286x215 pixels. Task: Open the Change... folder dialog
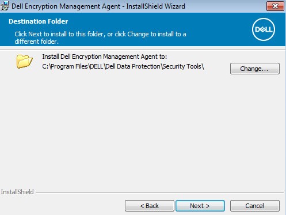255,69
